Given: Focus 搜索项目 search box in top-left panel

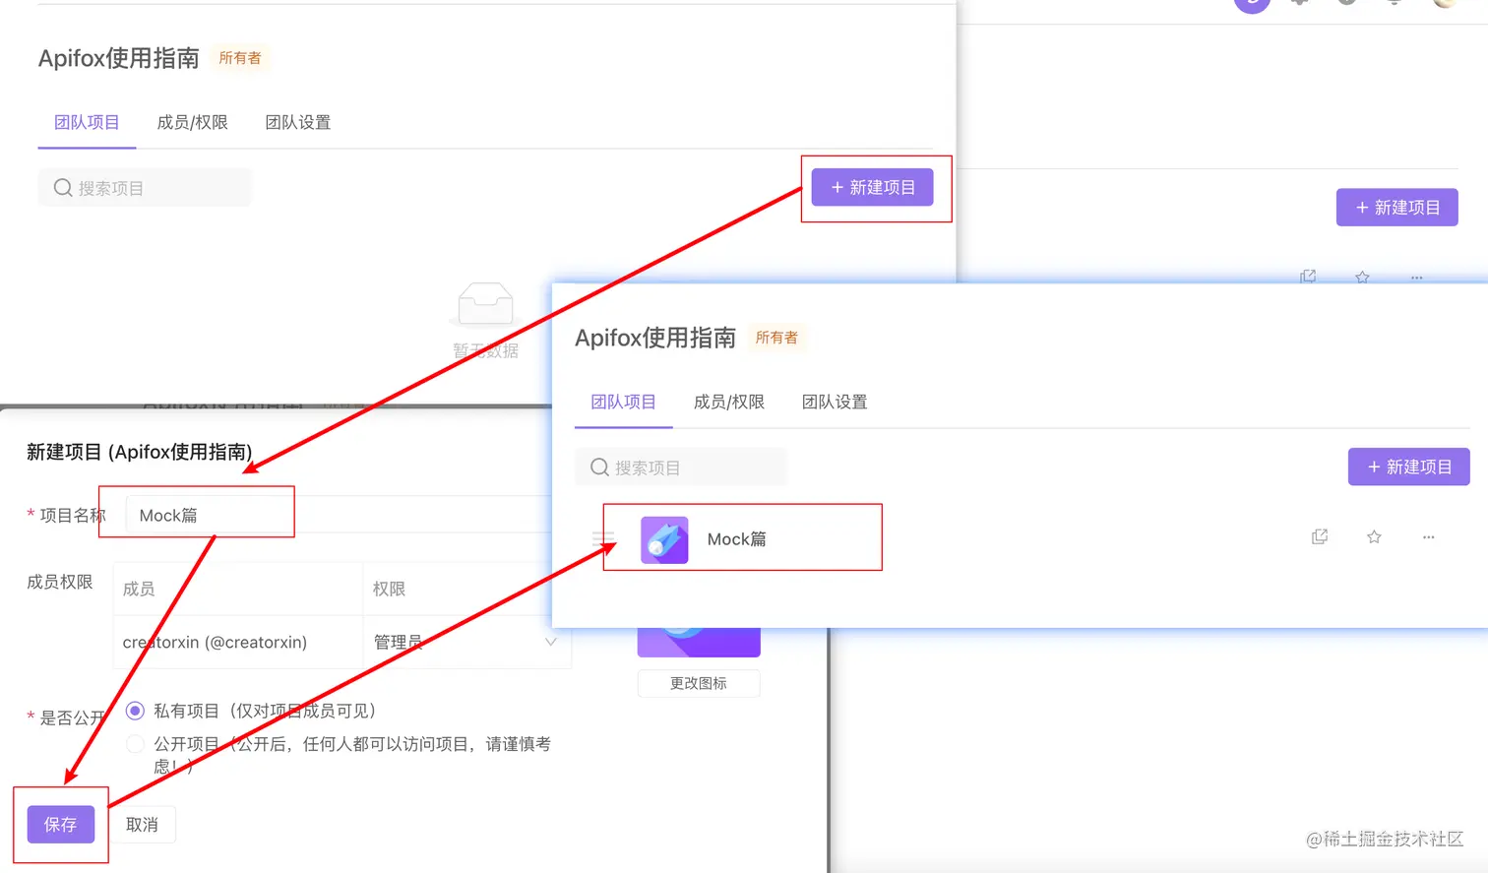Looking at the screenshot, I should (145, 187).
